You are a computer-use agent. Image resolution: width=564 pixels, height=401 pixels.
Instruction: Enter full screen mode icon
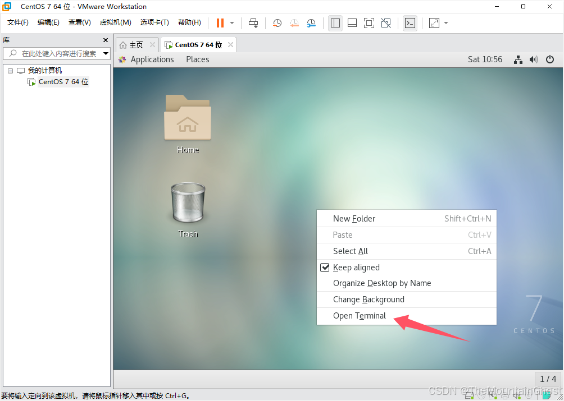tap(369, 23)
